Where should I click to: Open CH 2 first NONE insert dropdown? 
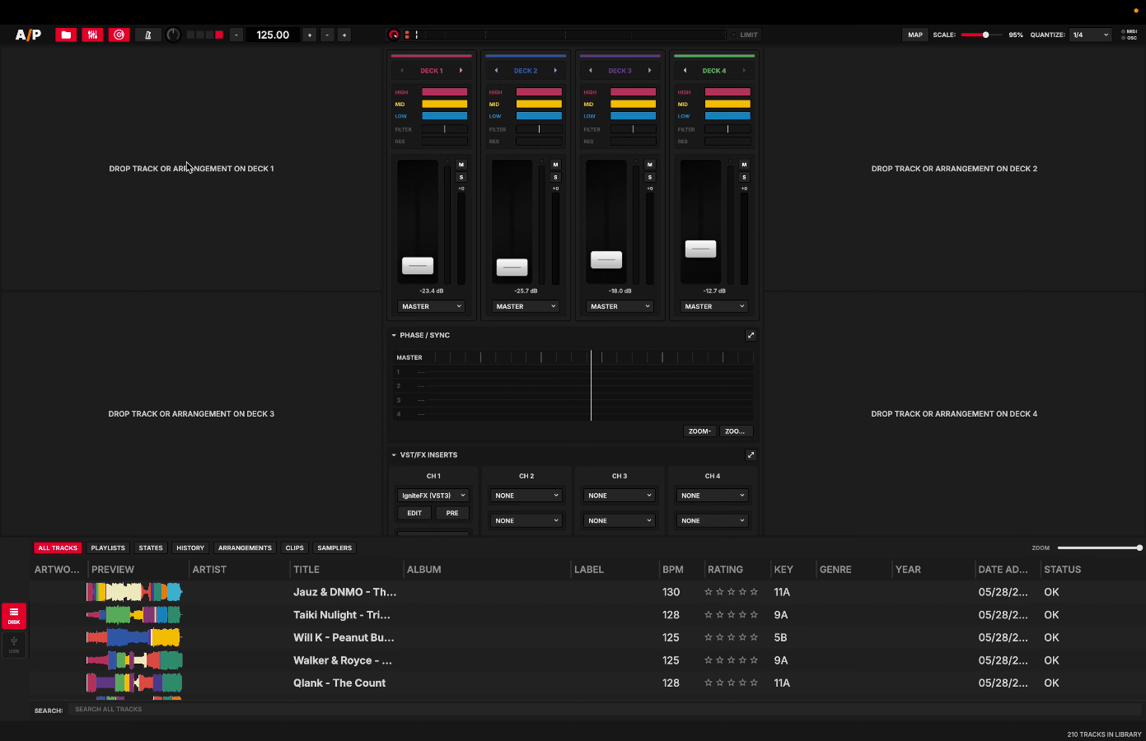(526, 496)
